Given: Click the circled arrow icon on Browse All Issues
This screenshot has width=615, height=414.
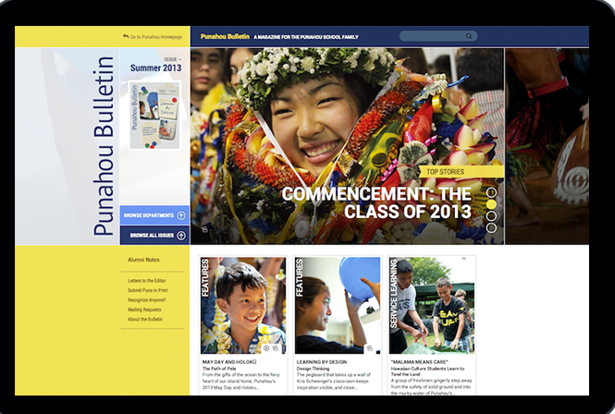Looking at the screenshot, I should click(x=181, y=236).
